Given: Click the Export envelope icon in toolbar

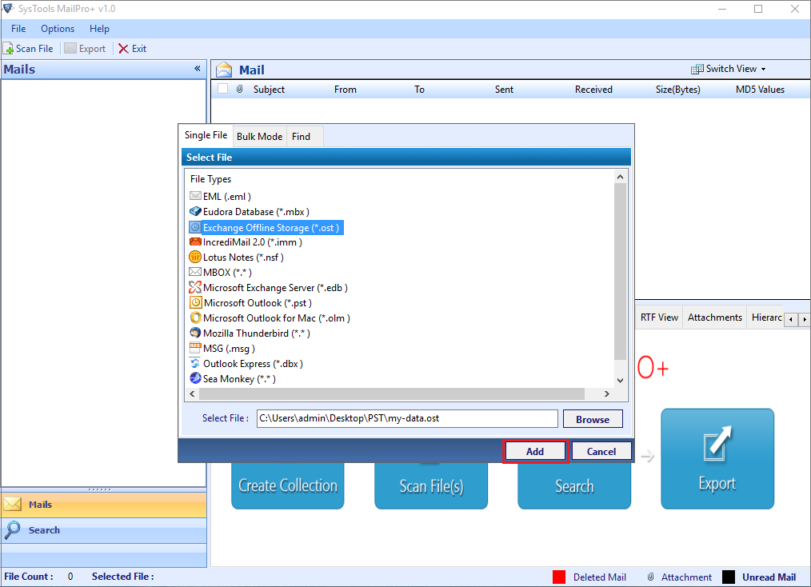Looking at the screenshot, I should pyautogui.click(x=70, y=49).
